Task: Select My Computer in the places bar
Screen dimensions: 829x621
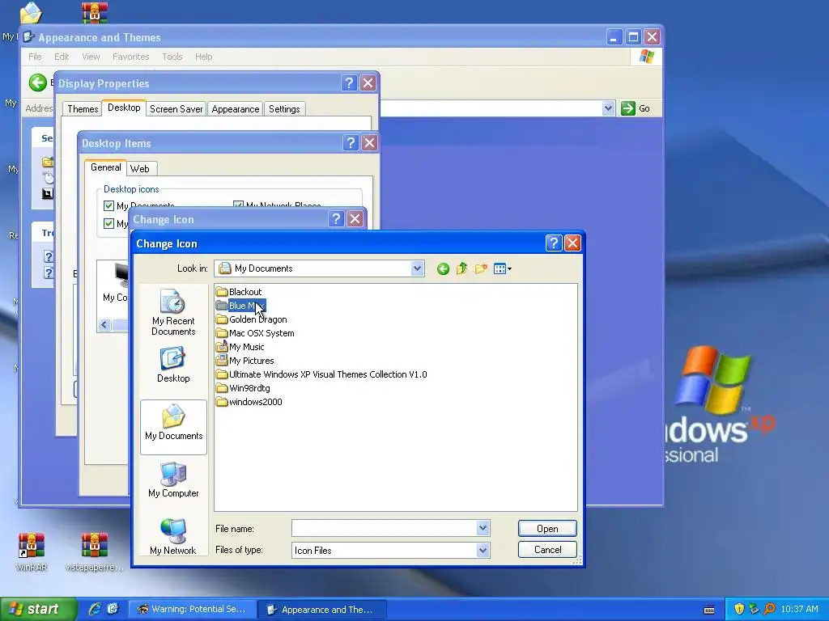Action: [173, 479]
